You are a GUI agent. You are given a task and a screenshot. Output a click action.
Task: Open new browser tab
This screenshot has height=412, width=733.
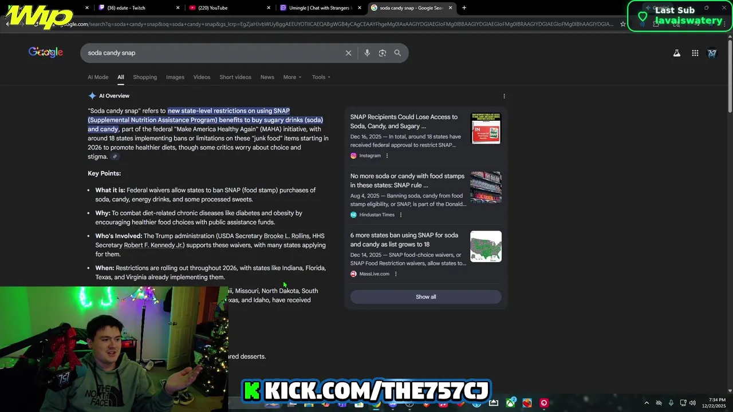(464, 7)
